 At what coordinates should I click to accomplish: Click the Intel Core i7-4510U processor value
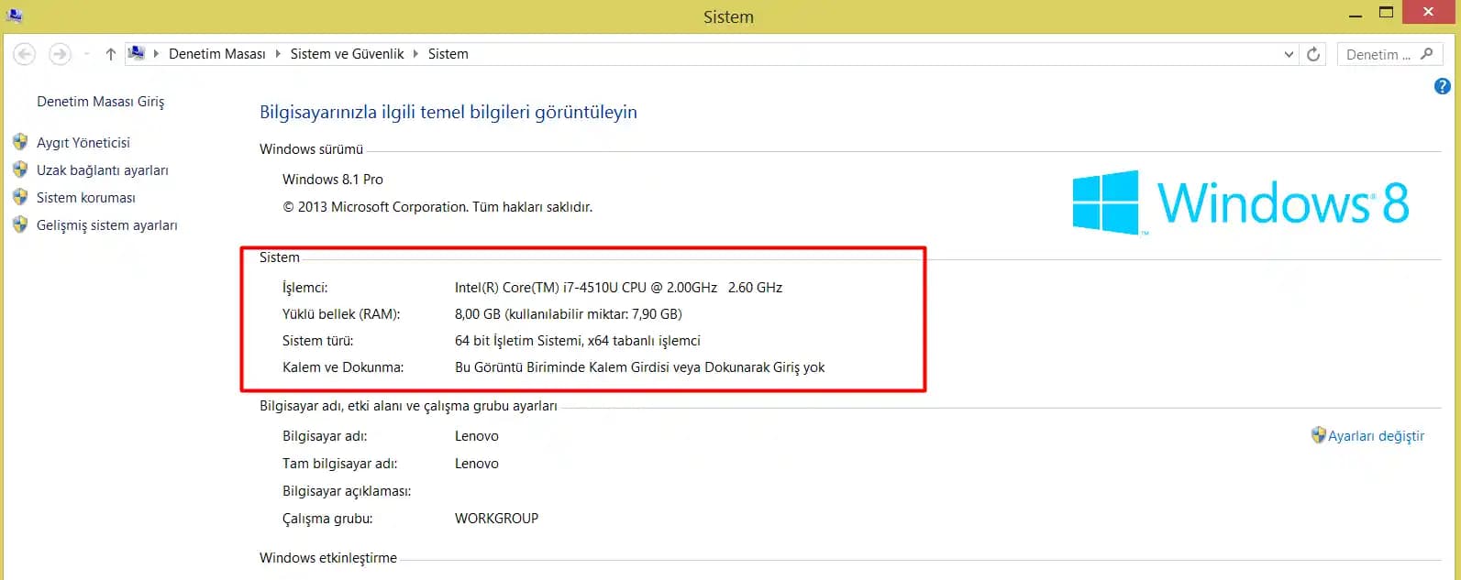[x=618, y=288]
